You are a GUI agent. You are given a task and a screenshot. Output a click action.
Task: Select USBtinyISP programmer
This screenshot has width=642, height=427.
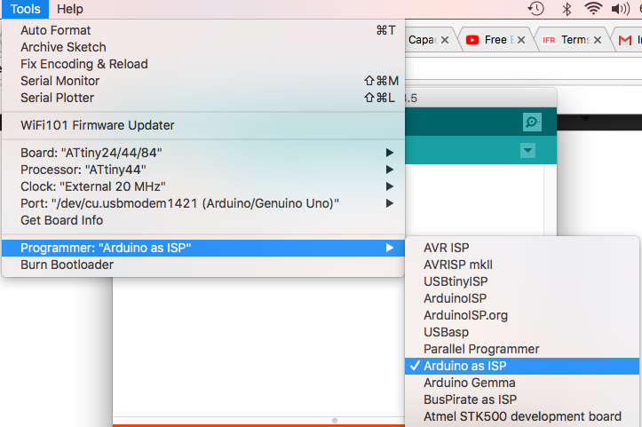[x=522, y=281]
